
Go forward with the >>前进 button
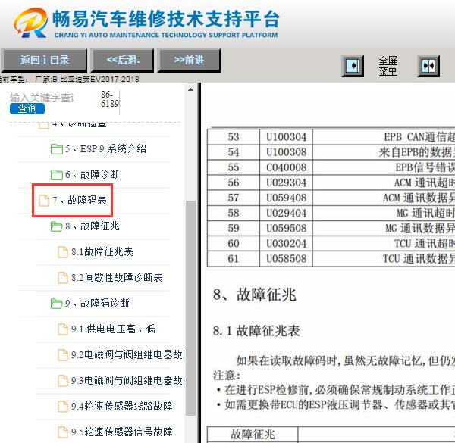[189, 61]
